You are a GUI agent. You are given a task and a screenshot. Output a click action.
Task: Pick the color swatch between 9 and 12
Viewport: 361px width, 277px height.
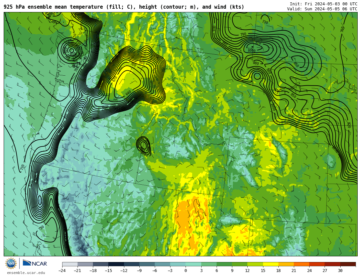[x=240, y=264]
